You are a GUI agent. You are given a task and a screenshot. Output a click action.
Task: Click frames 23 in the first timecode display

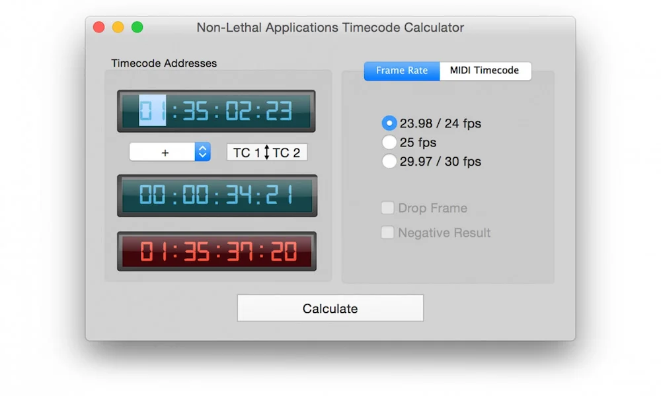click(x=279, y=111)
